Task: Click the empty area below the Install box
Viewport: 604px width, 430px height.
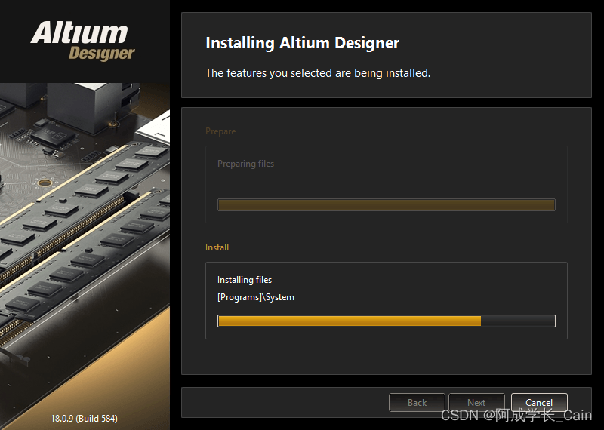Action: 387,357
